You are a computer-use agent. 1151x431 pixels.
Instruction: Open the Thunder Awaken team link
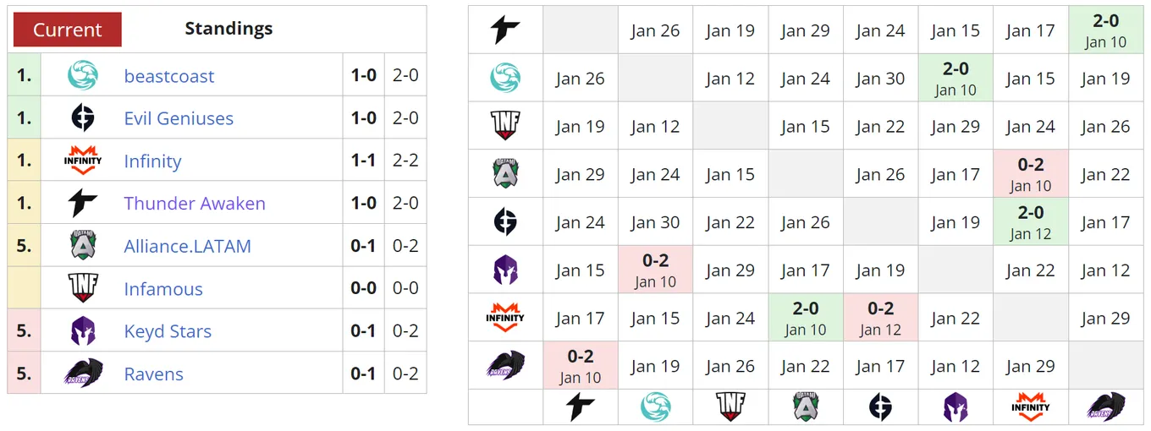click(195, 204)
